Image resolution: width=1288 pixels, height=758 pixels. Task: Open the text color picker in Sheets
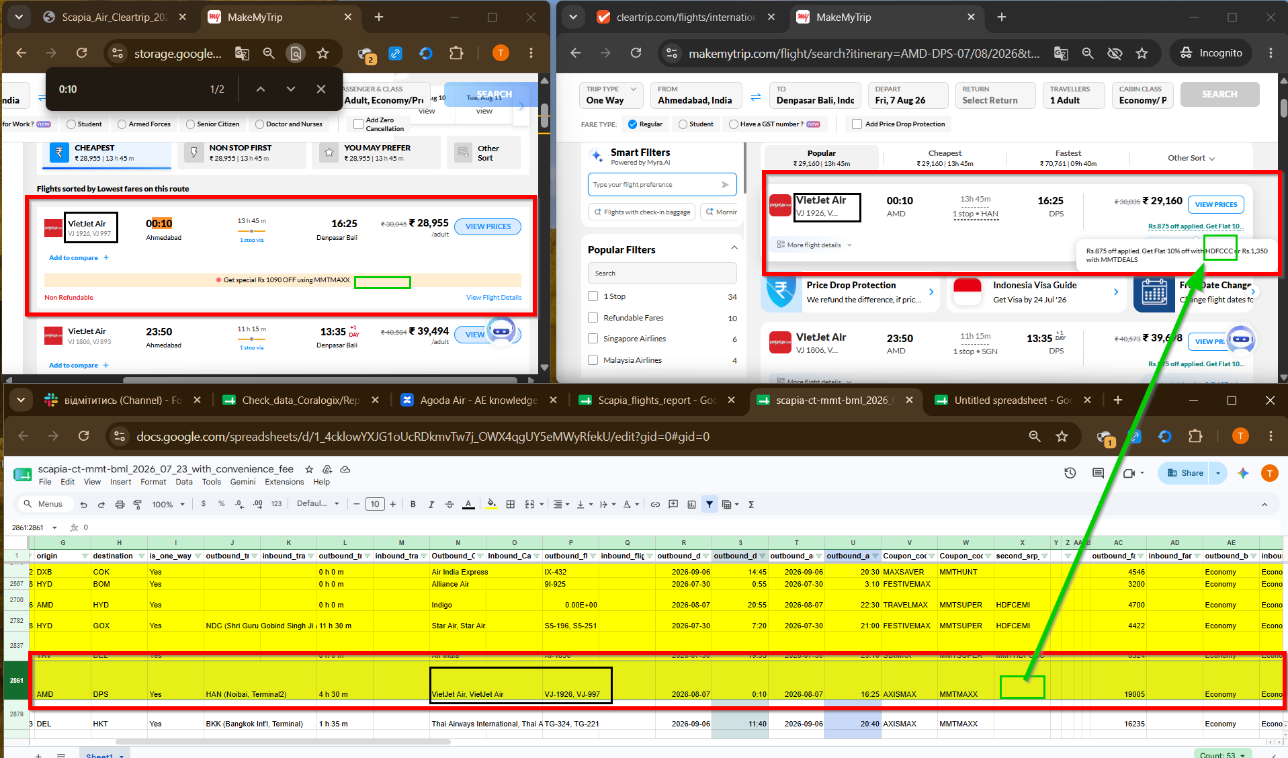[x=468, y=504]
